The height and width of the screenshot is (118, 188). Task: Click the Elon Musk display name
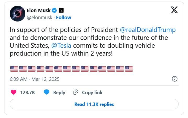tap(39, 10)
